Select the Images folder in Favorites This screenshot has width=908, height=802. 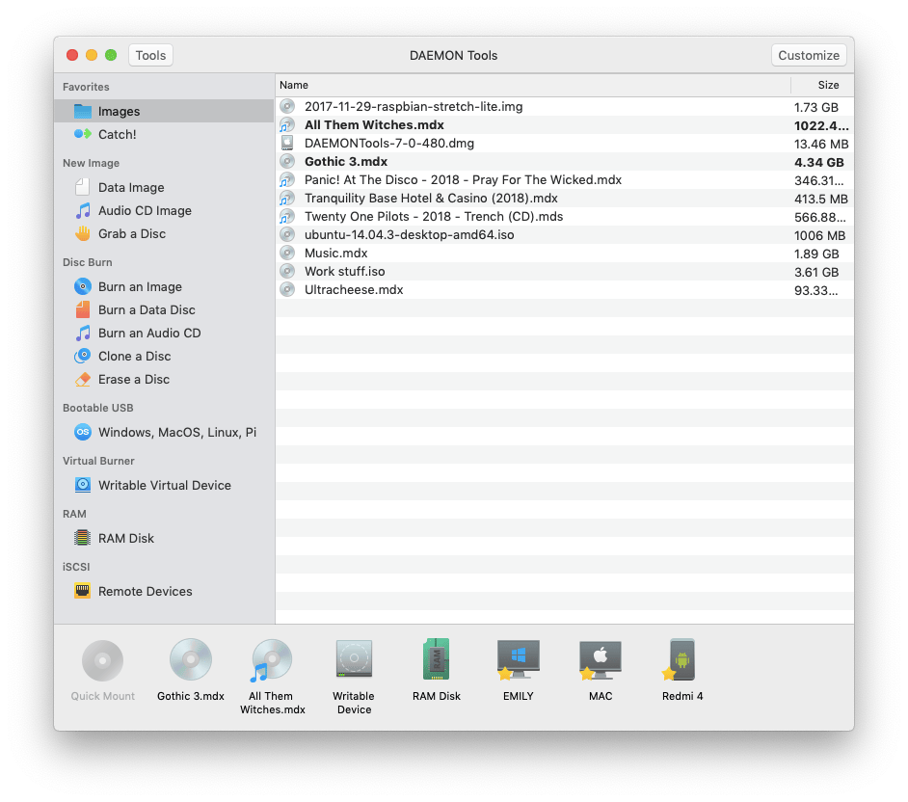pyautogui.click(x=120, y=111)
